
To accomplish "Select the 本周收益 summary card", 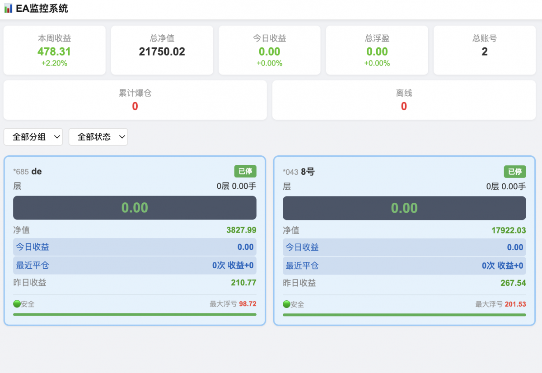I will click(55, 50).
